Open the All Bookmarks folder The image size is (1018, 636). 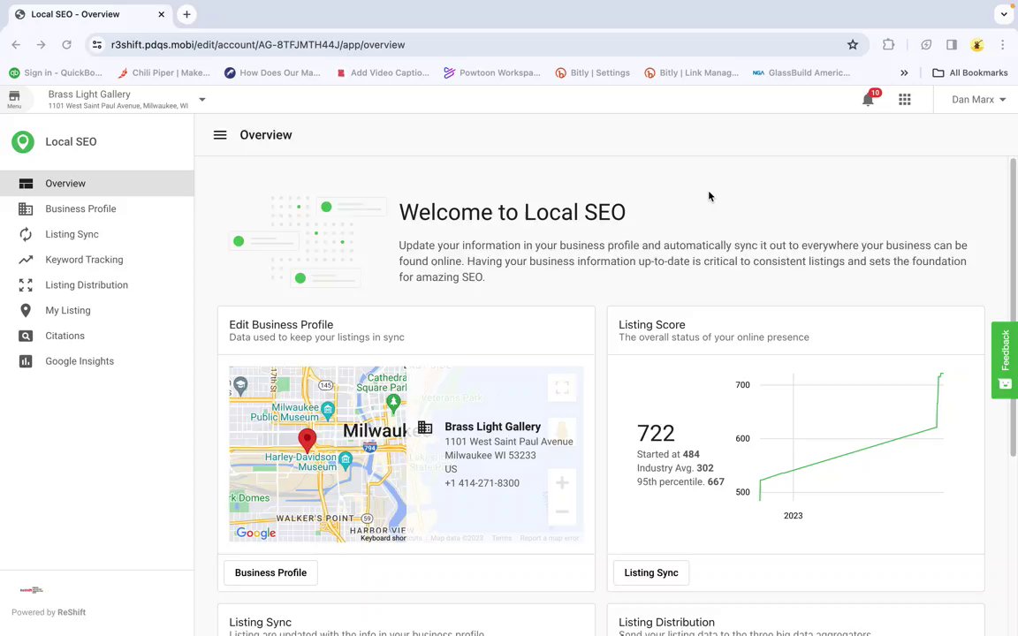pos(970,72)
